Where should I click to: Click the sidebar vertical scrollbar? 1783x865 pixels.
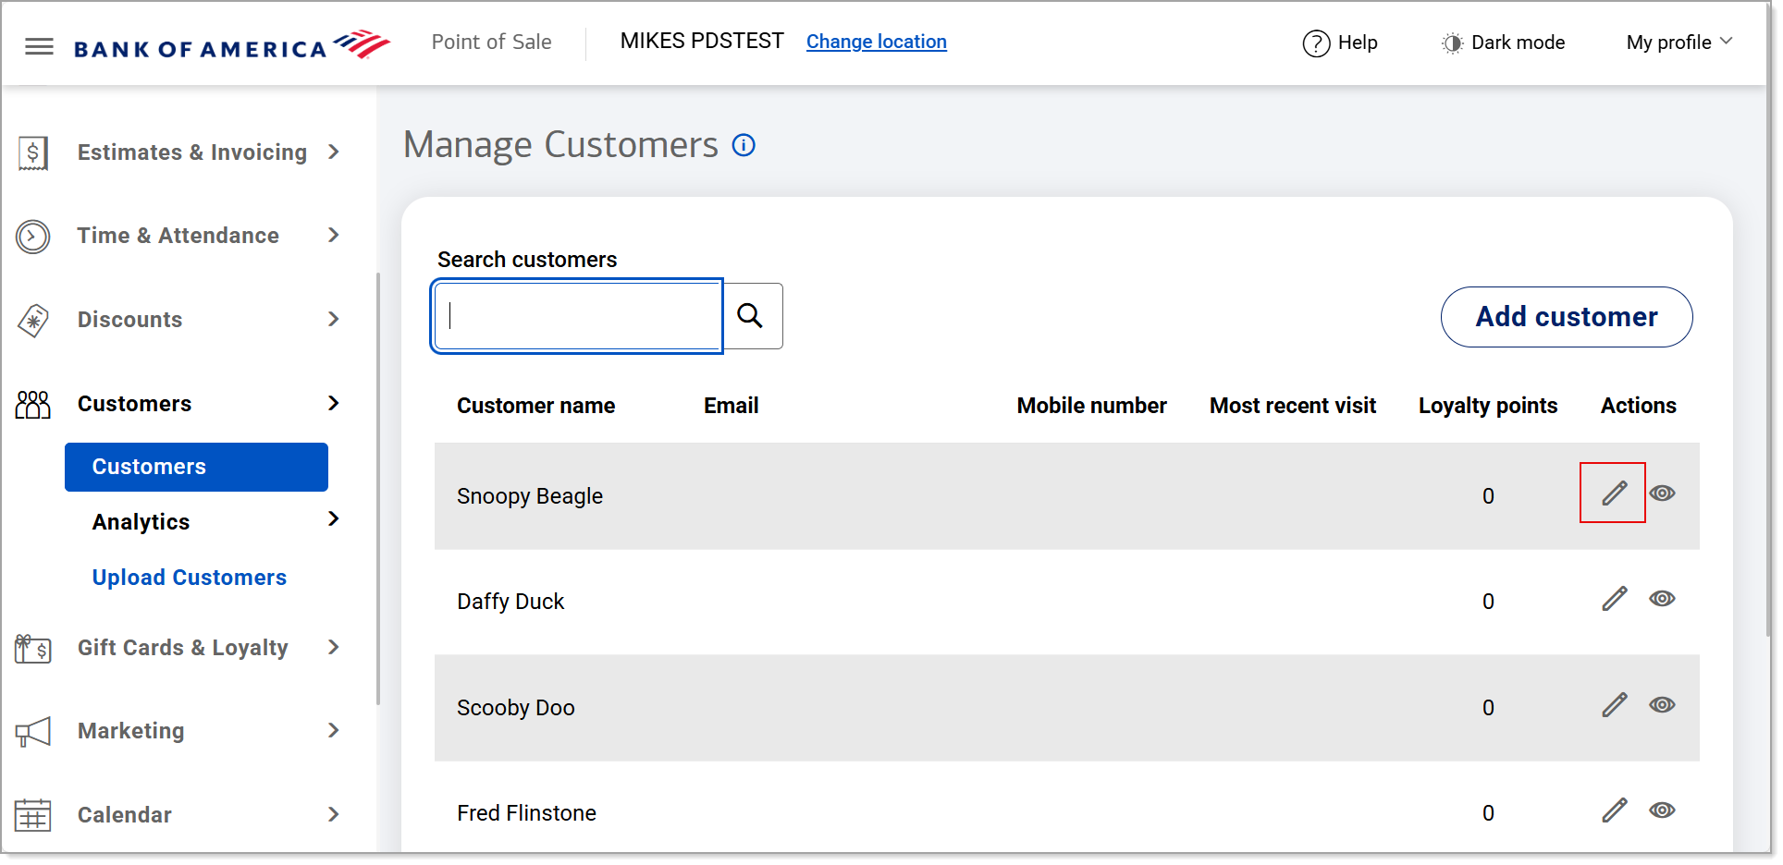click(x=378, y=489)
